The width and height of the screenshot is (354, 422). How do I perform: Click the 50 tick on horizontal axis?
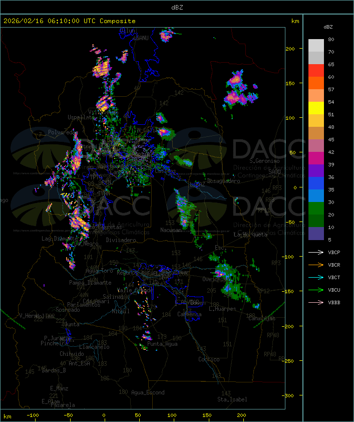138,415
